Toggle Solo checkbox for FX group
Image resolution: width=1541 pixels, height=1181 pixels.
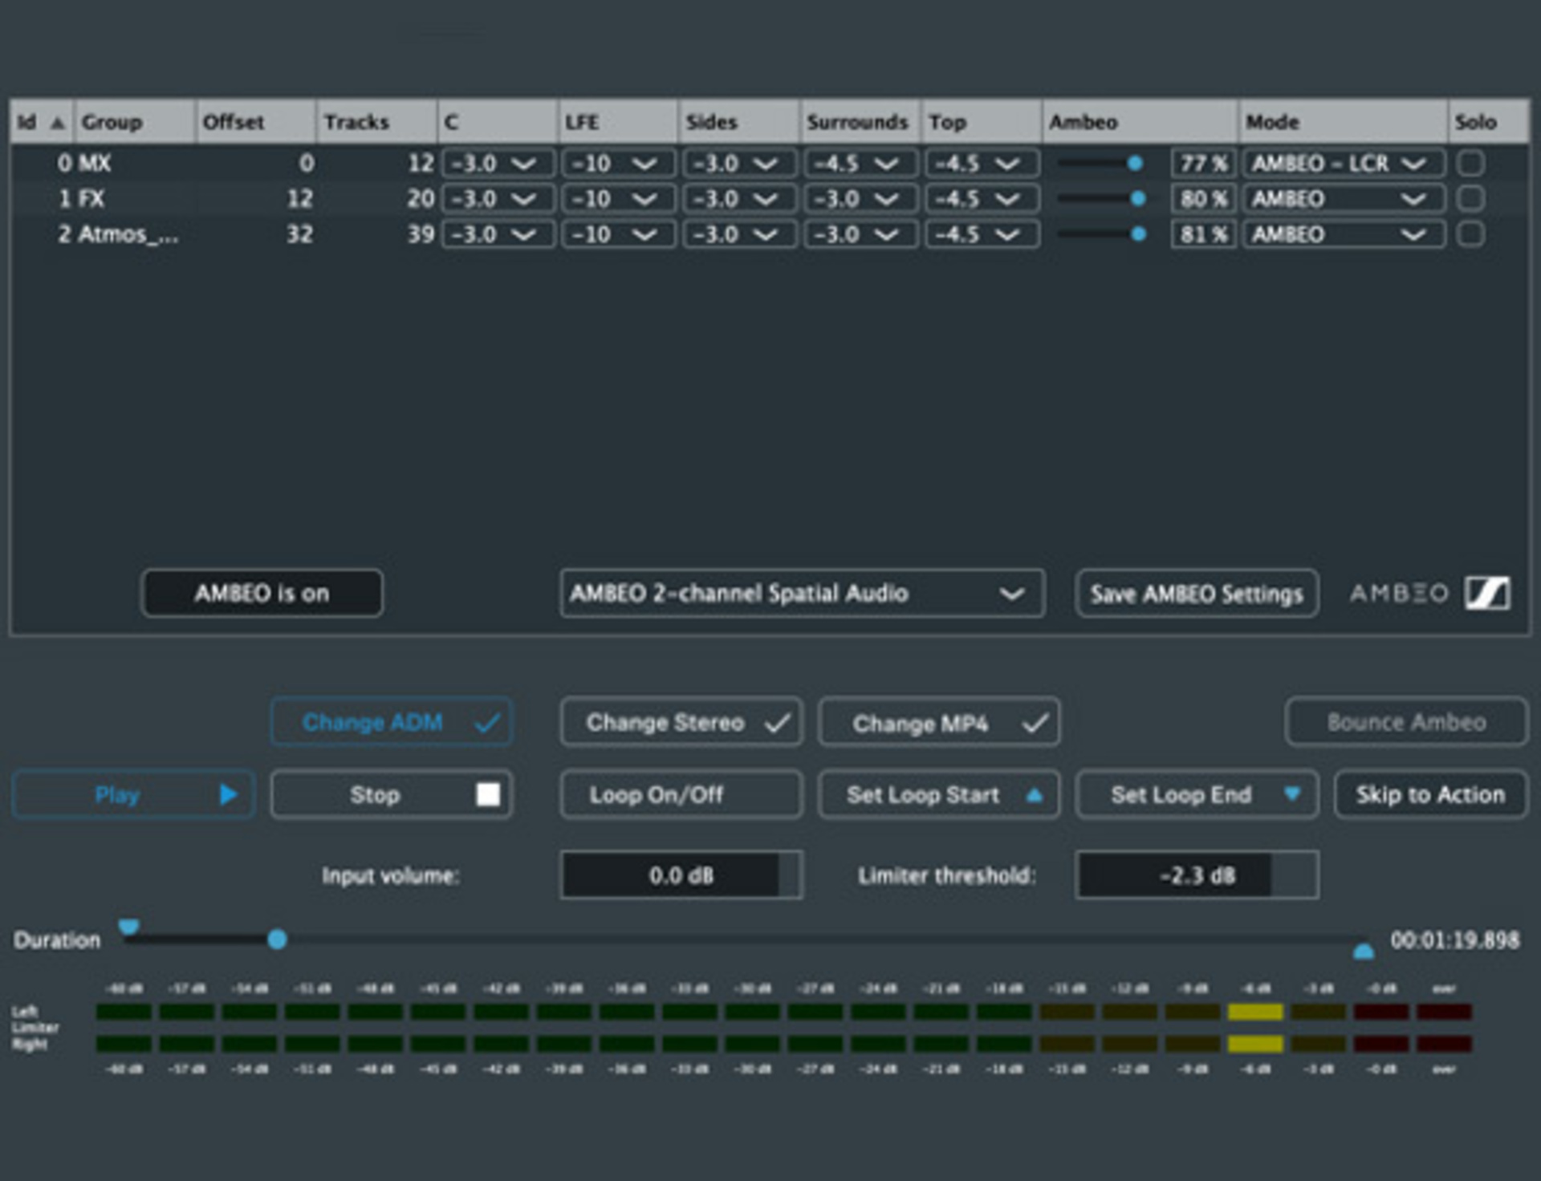pyautogui.click(x=1470, y=199)
